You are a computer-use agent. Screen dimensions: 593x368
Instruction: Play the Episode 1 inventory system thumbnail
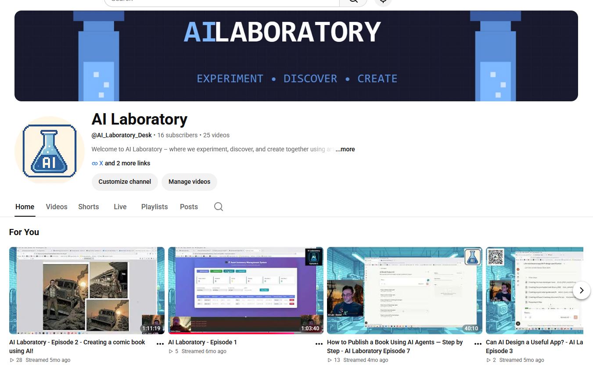pos(246,290)
